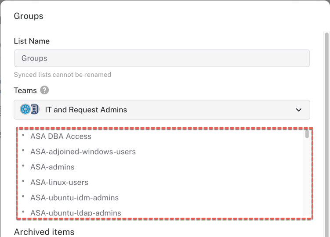The height and width of the screenshot is (237, 330).
Task: Click the "Groups" dialog title
Action: point(29,16)
